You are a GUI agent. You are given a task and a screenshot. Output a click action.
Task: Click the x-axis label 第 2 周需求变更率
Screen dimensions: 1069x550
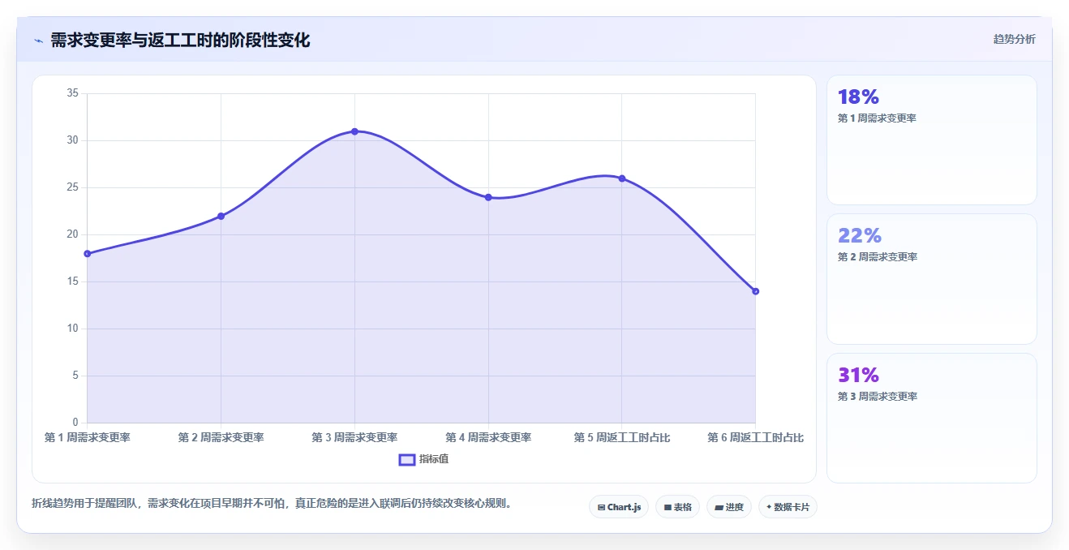(x=221, y=438)
